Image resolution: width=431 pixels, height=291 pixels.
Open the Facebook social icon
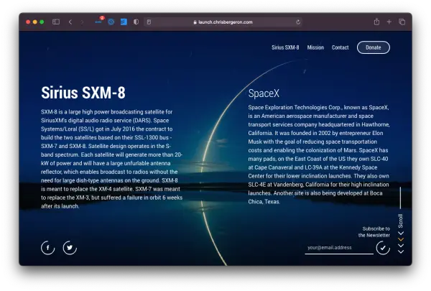(x=48, y=248)
